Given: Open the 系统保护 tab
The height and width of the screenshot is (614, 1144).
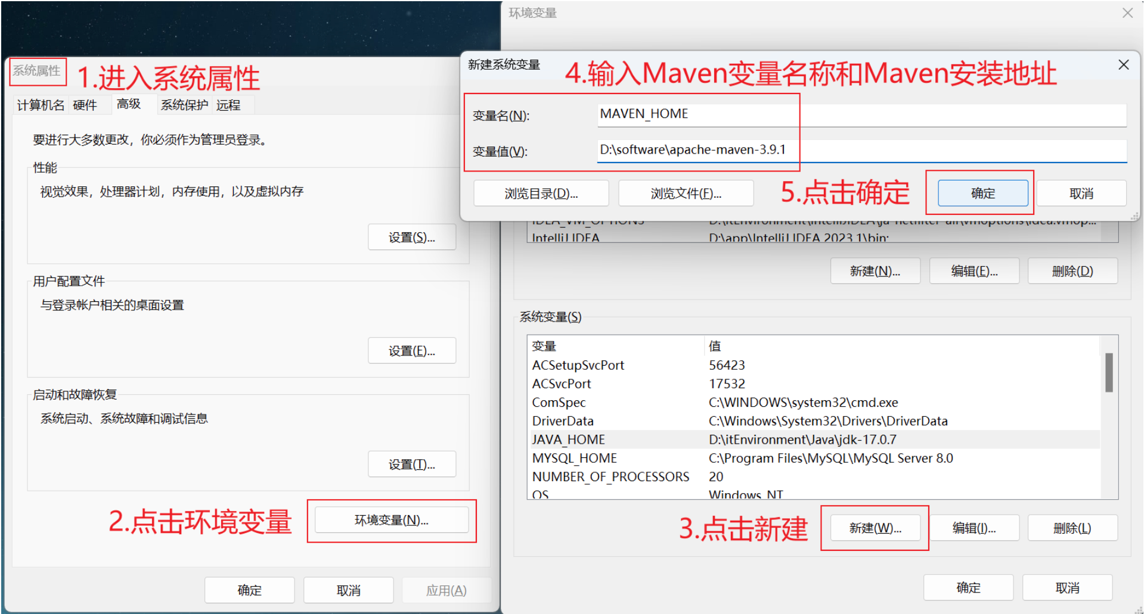Looking at the screenshot, I should [x=184, y=105].
